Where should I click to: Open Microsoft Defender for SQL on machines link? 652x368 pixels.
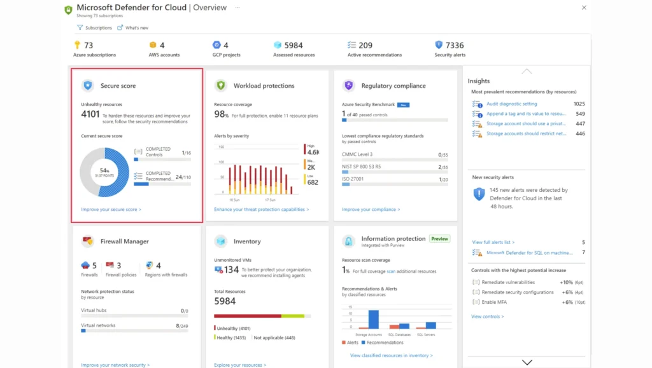pyautogui.click(x=529, y=253)
